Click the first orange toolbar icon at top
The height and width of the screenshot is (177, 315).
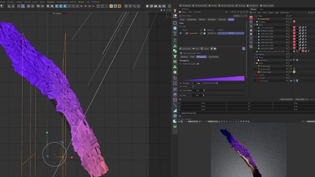(x=111, y=6)
